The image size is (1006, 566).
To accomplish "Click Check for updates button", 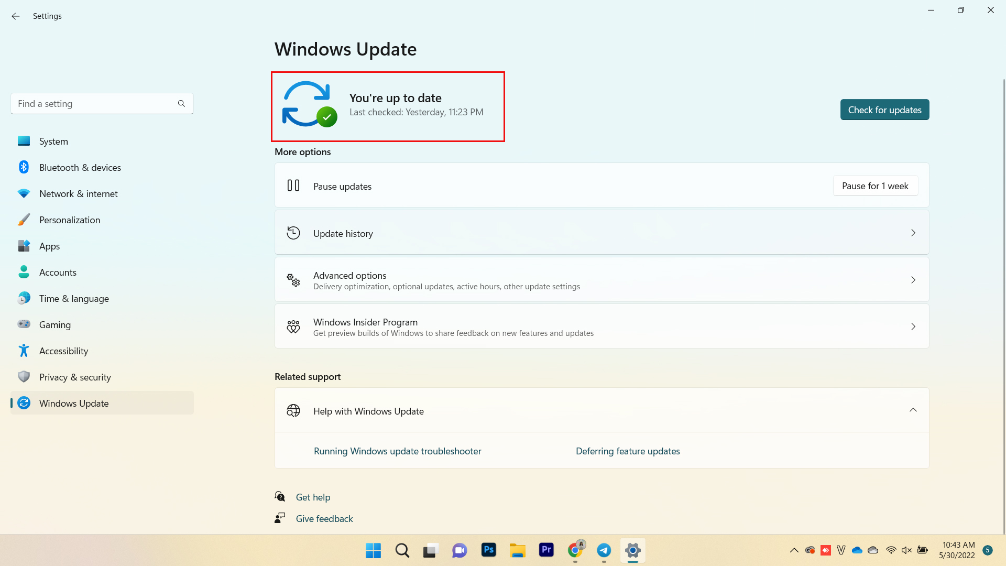I will (x=884, y=110).
